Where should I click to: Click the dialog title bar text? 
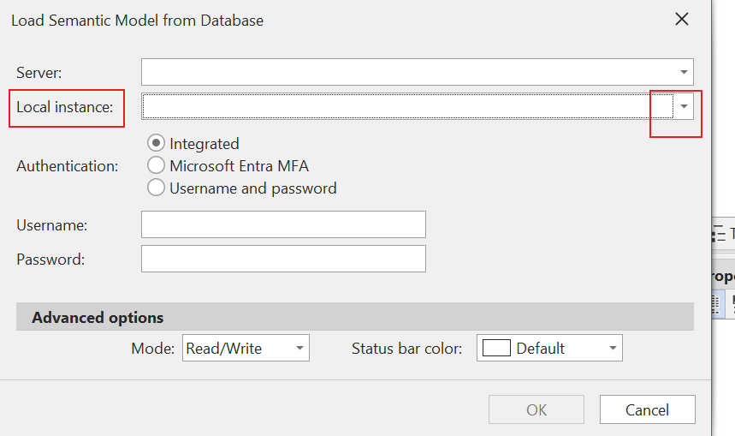point(137,20)
